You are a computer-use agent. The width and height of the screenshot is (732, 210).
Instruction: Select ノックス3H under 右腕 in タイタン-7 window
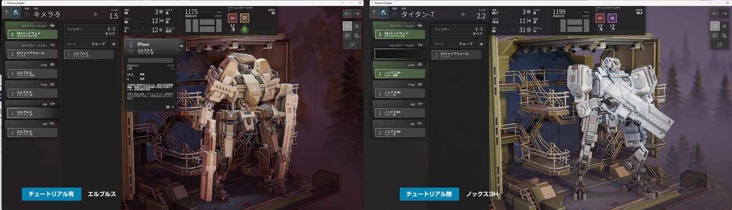pyautogui.click(x=400, y=132)
